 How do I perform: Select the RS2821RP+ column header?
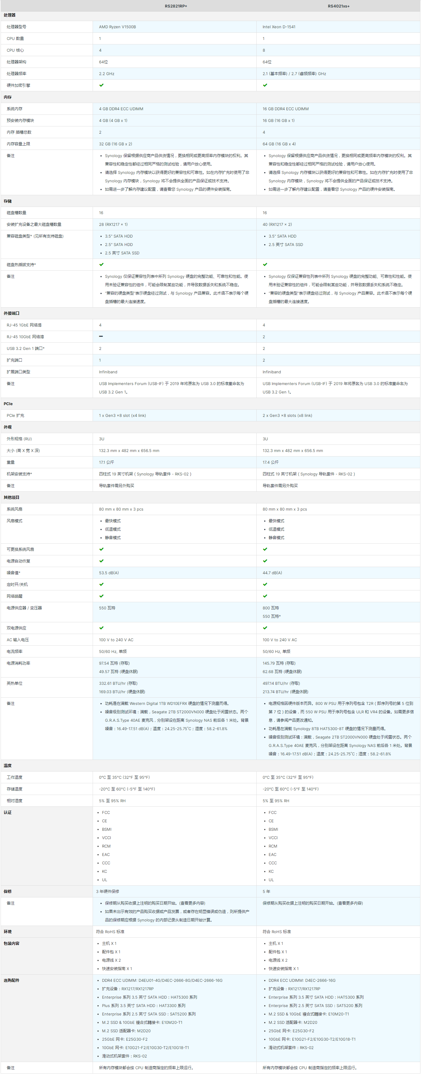(x=176, y=6)
